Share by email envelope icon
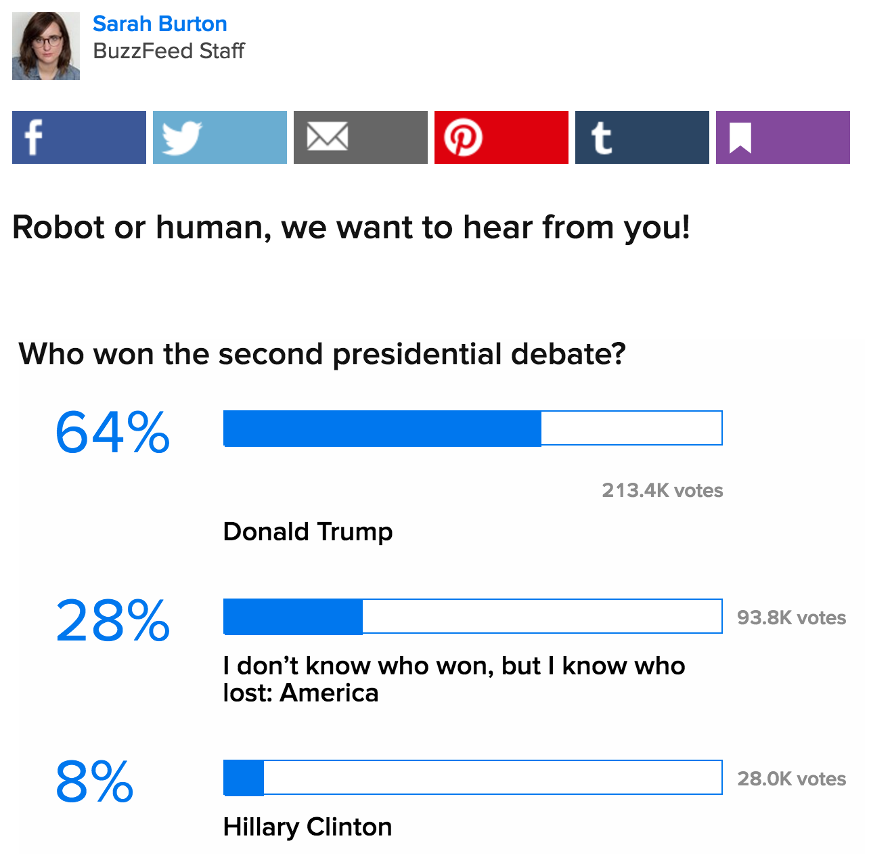The height and width of the screenshot is (868, 892). [360, 137]
